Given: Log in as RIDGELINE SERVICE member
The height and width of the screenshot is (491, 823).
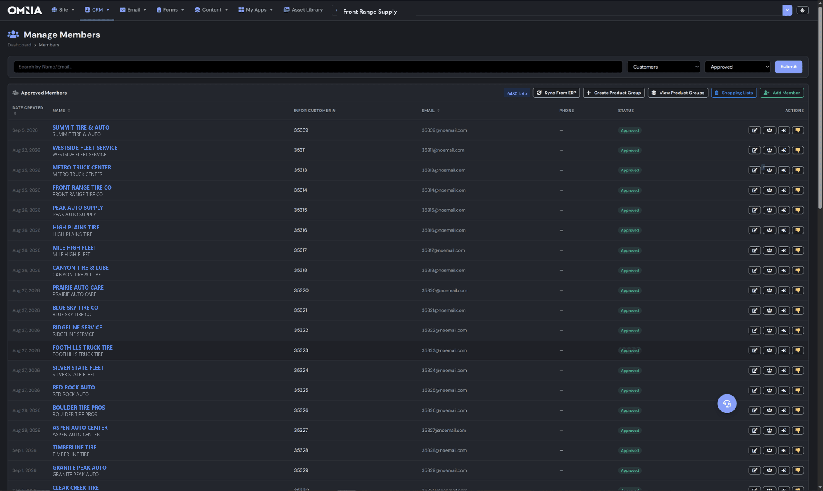Looking at the screenshot, I should pos(783,331).
